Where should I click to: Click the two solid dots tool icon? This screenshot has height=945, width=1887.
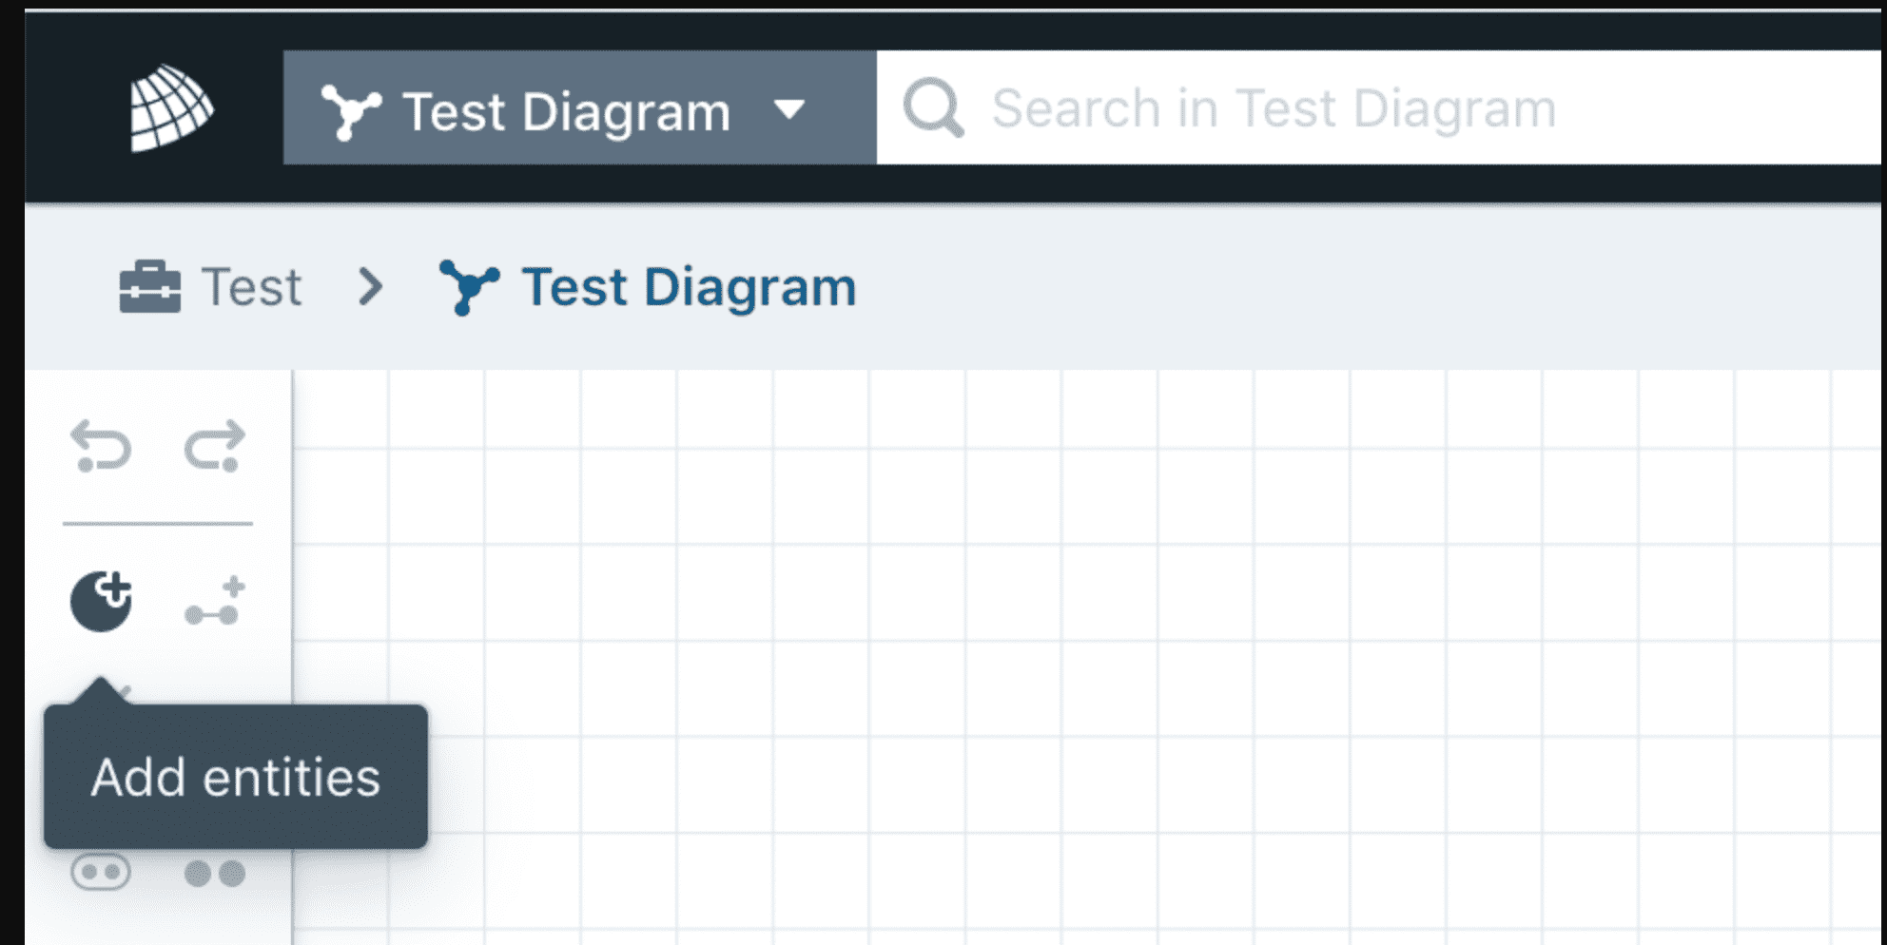215,873
